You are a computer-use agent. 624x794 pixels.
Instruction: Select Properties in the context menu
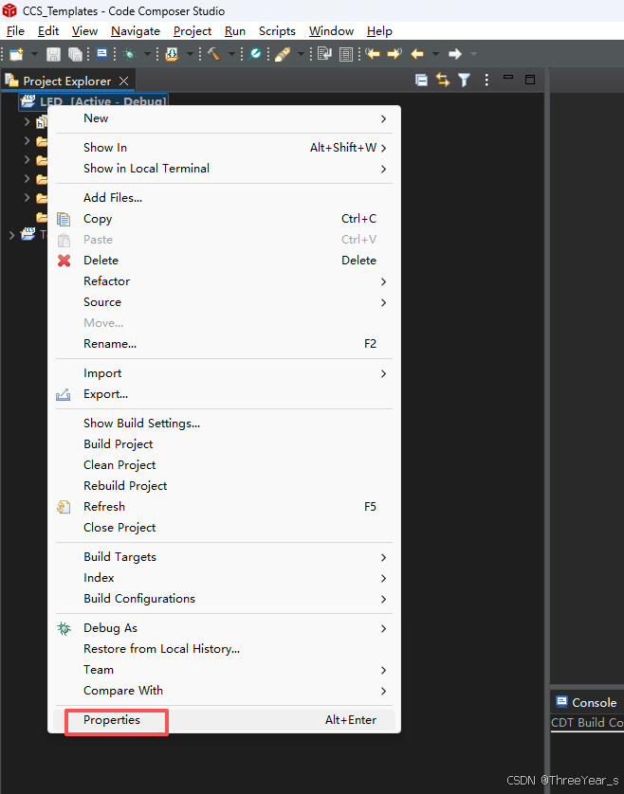224,720
